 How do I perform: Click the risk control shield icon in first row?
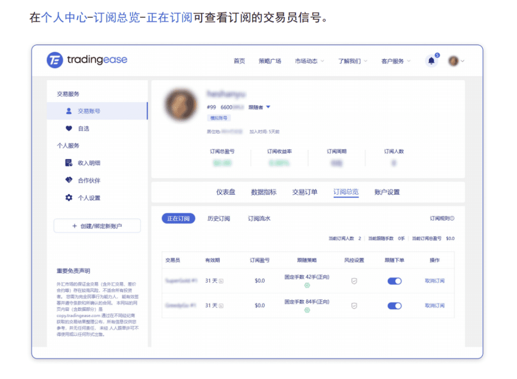[354, 281]
